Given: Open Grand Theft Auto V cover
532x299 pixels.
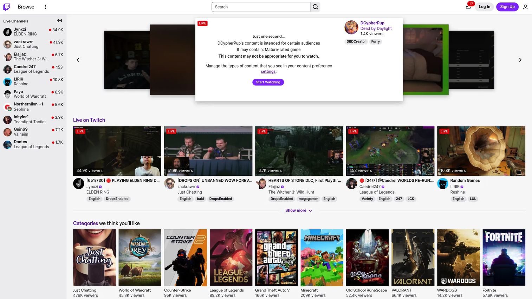Looking at the screenshot, I should 276,258.
